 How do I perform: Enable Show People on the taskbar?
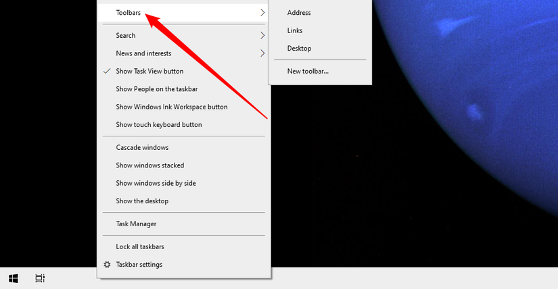point(183,89)
